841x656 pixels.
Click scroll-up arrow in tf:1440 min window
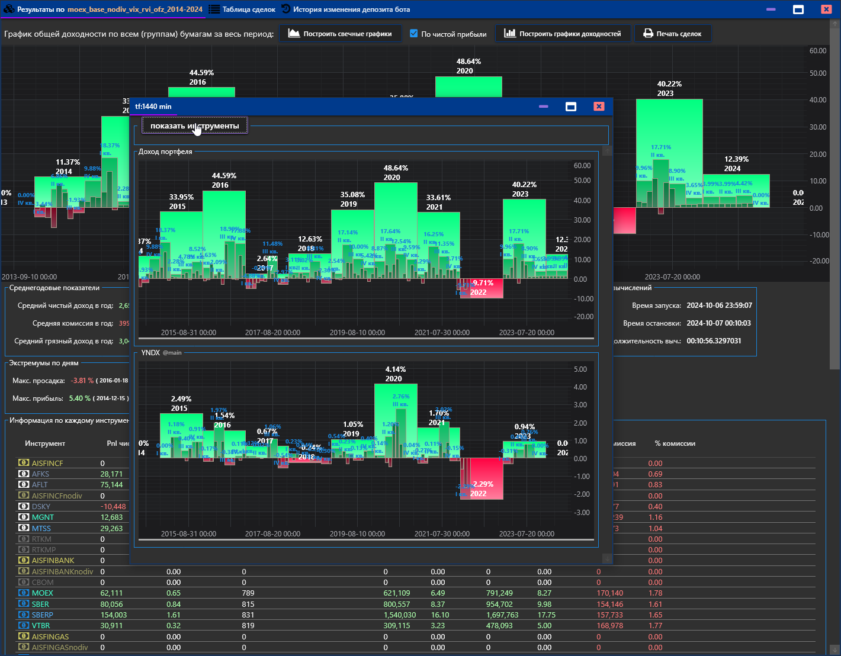pos(607,150)
